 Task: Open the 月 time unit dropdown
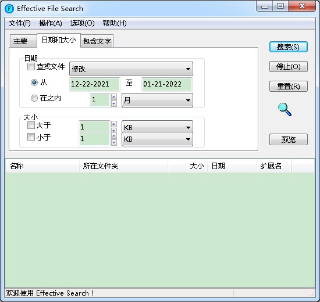coord(157,100)
